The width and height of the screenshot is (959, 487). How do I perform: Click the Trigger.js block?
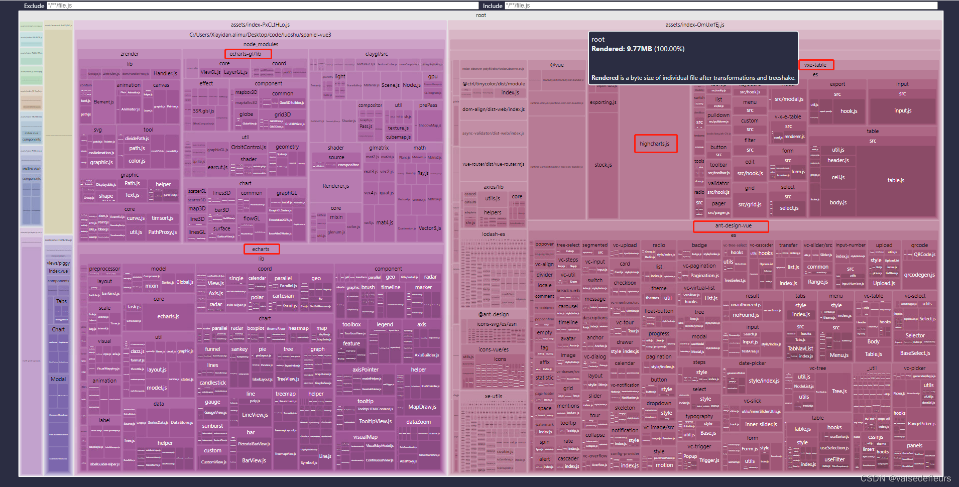point(709,460)
